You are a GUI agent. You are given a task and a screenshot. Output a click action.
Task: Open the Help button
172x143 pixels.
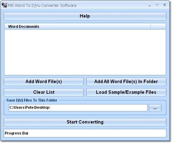pos(85,16)
